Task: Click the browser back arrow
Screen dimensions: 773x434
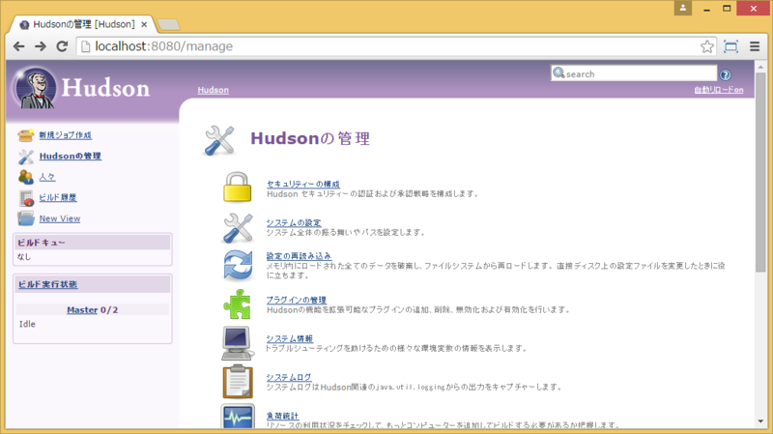Action: (18, 46)
